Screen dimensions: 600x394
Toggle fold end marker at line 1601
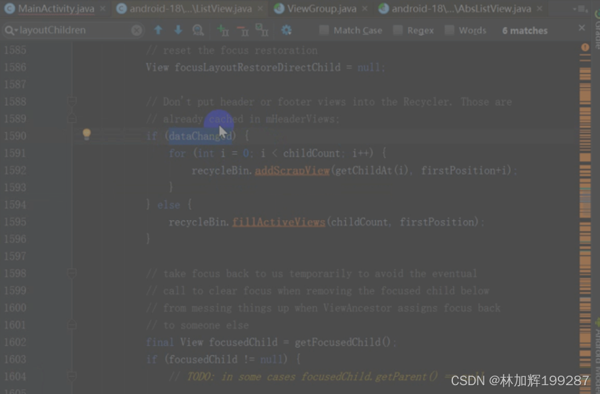click(x=71, y=325)
